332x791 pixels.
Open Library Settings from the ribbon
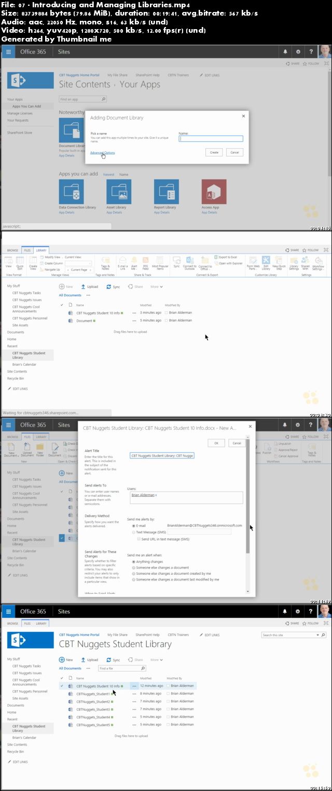pyautogui.click(x=294, y=263)
